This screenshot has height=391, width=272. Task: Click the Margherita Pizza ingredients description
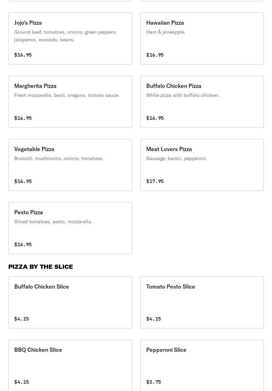click(67, 95)
